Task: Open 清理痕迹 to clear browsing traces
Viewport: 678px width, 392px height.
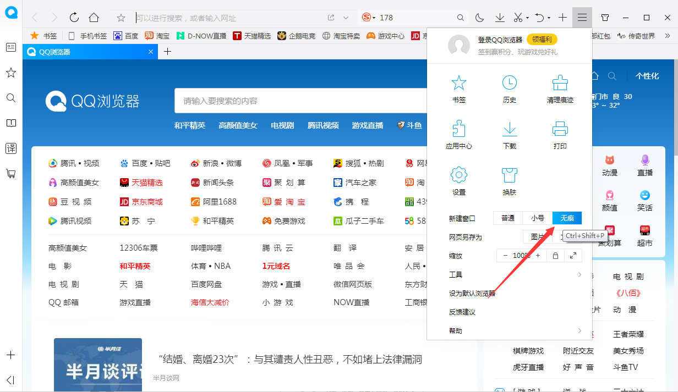Action: click(560, 89)
